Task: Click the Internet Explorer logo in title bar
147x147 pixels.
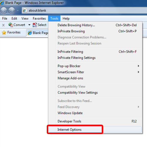Action: (2, 3)
